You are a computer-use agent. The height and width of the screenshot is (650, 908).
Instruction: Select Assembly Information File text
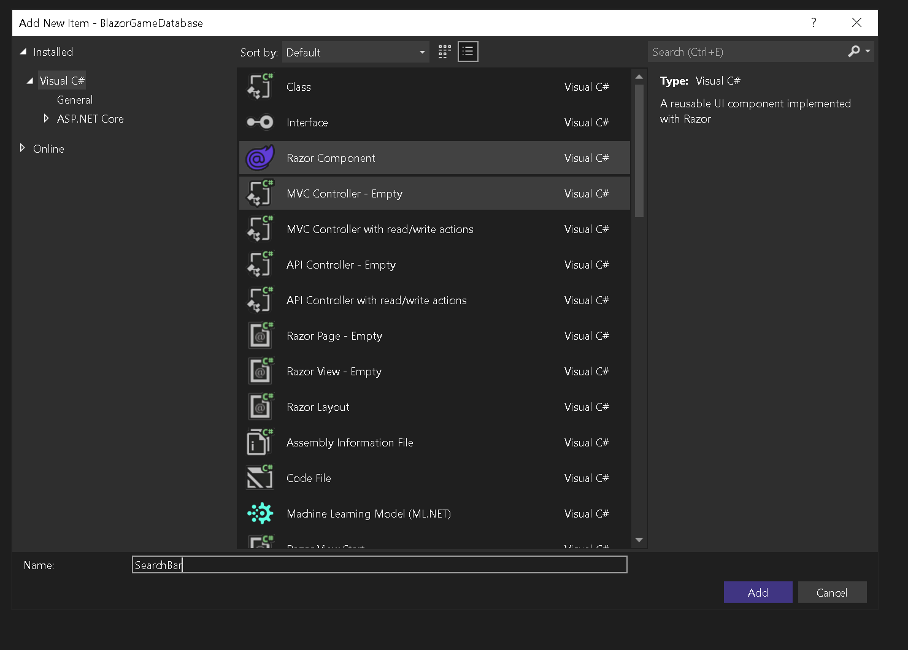click(350, 443)
